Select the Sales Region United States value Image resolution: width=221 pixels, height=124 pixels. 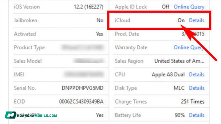pyautogui.click(x=179, y=61)
